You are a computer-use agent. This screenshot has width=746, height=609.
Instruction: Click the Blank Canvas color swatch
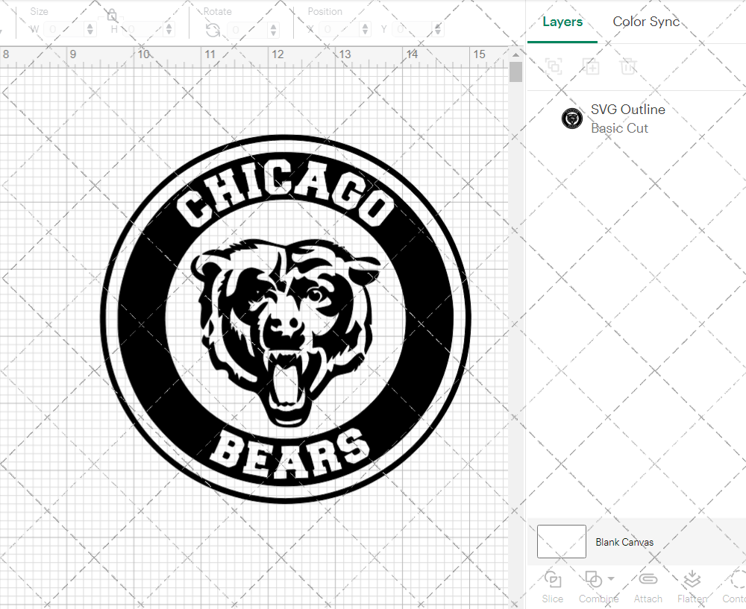coord(561,542)
